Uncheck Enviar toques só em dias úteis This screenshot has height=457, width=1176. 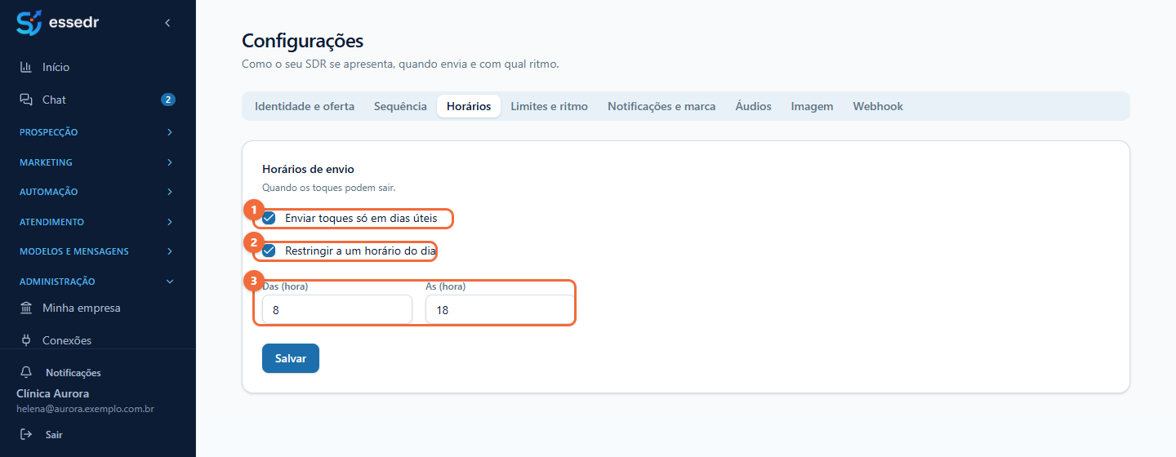point(269,218)
